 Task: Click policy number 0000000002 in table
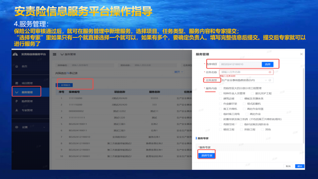(76, 111)
